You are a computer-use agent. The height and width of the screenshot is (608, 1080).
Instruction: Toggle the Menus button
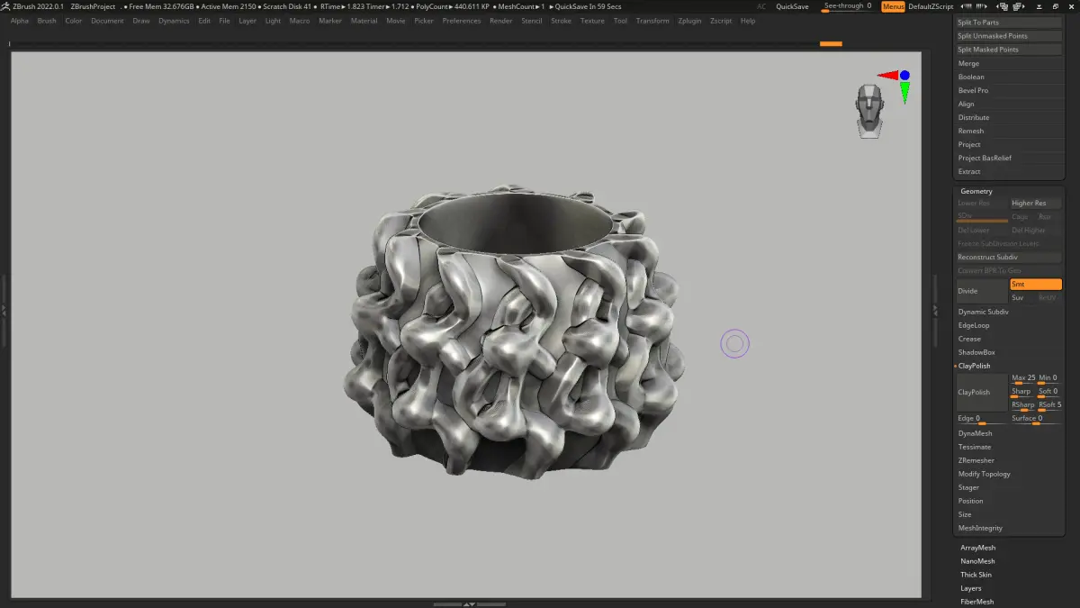(893, 6)
